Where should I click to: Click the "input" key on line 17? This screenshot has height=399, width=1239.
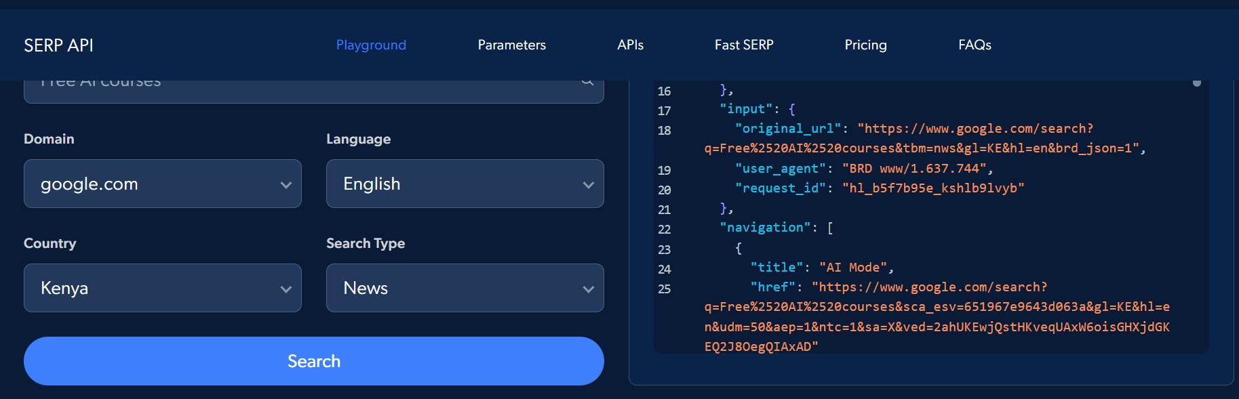pos(747,109)
